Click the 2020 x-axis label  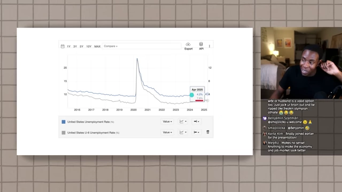134,110
